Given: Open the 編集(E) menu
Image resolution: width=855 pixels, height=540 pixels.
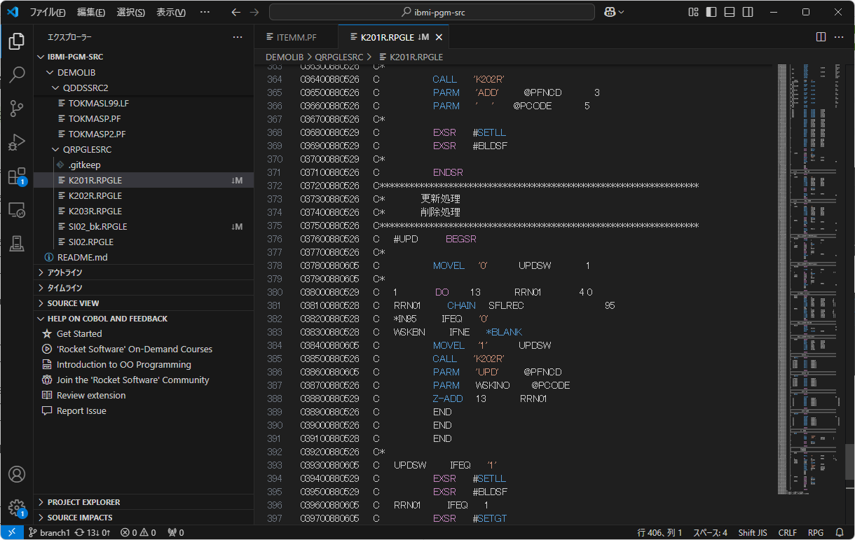Looking at the screenshot, I should (91, 12).
